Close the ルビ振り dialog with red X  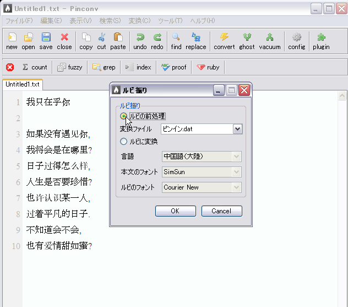(244, 90)
